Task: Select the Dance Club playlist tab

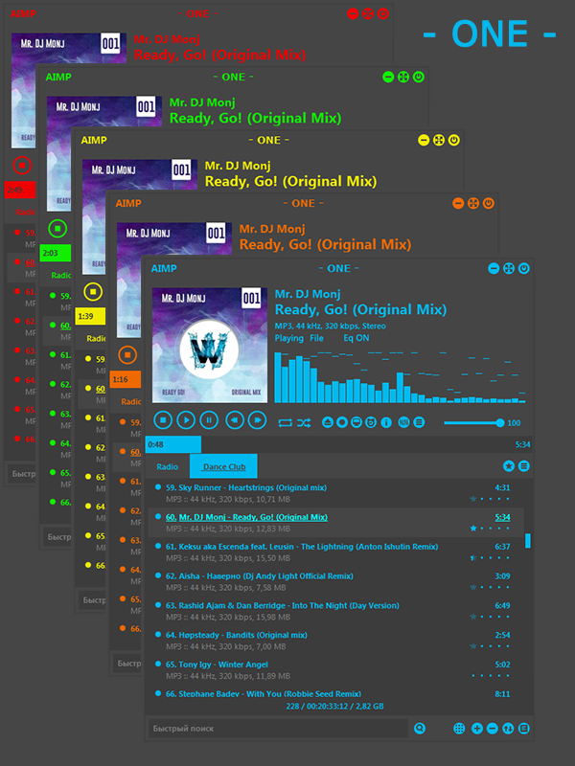Action: (x=224, y=466)
